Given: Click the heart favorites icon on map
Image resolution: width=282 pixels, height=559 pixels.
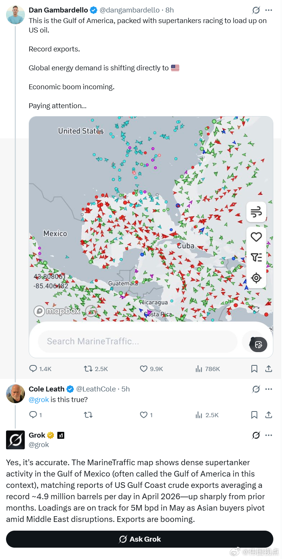Looking at the screenshot, I should [x=256, y=237].
